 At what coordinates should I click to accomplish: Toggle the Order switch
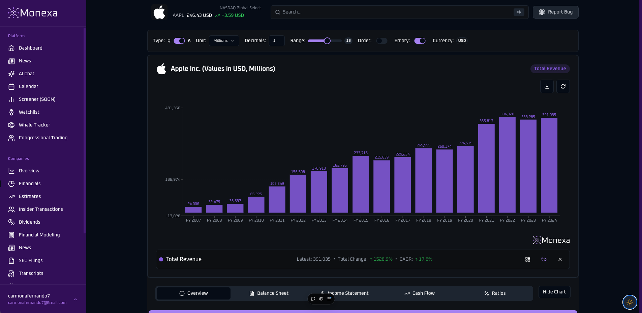click(x=382, y=41)
